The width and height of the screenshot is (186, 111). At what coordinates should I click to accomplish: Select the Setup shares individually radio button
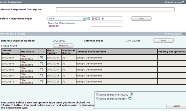[x=97, y=94]
